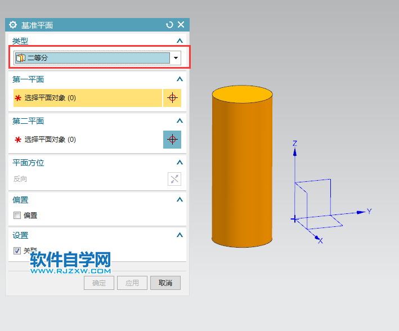This screenshot has width=399, height=331.
Task: Open the dialog settings gear icon
Action: (13, 25)
